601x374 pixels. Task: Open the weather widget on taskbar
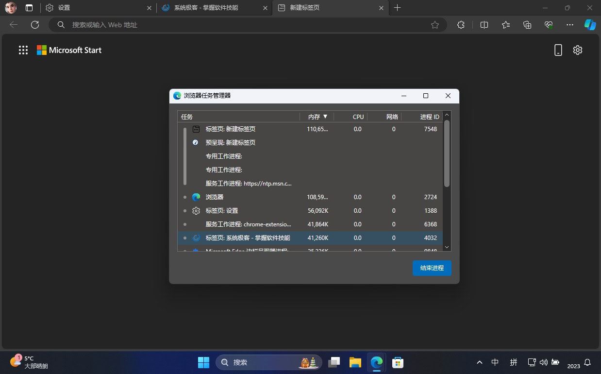(29, 362)
